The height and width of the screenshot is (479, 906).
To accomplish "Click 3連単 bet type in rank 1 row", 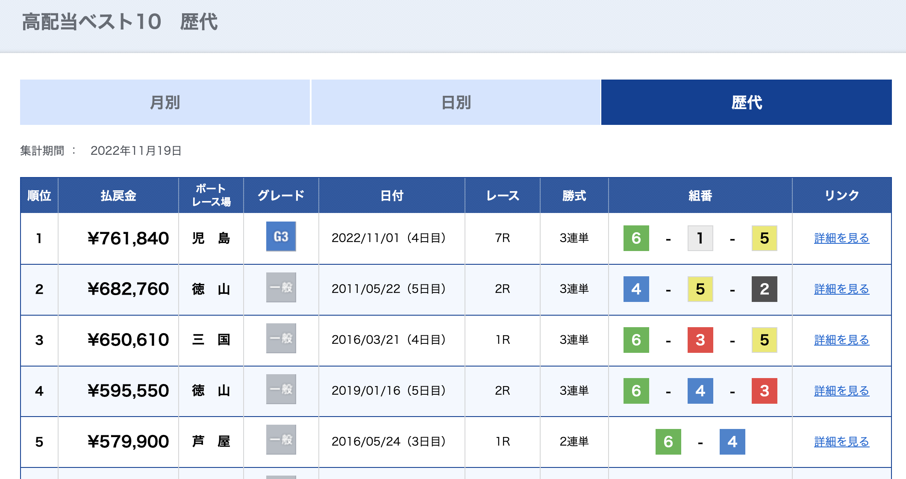I will (x=574, y=238).
